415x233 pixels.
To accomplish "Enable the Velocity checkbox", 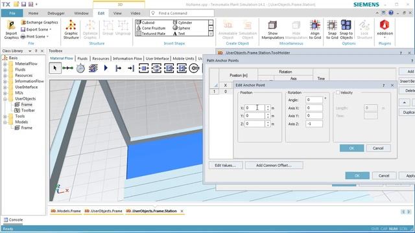I will coord(338,93).
